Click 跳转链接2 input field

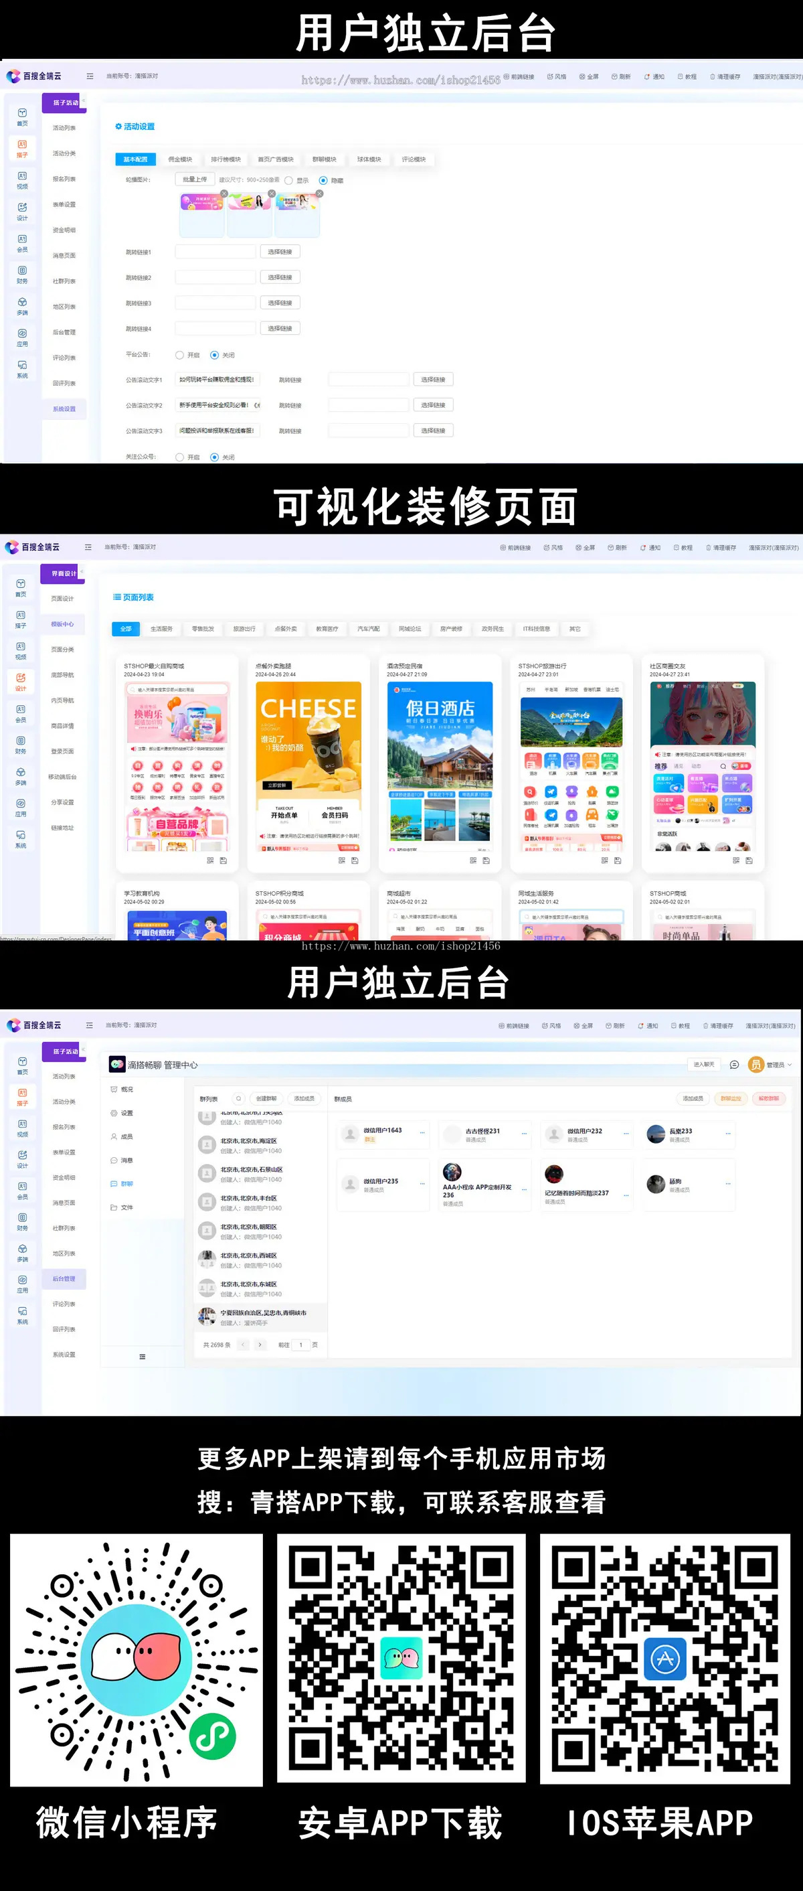point(215,277)
